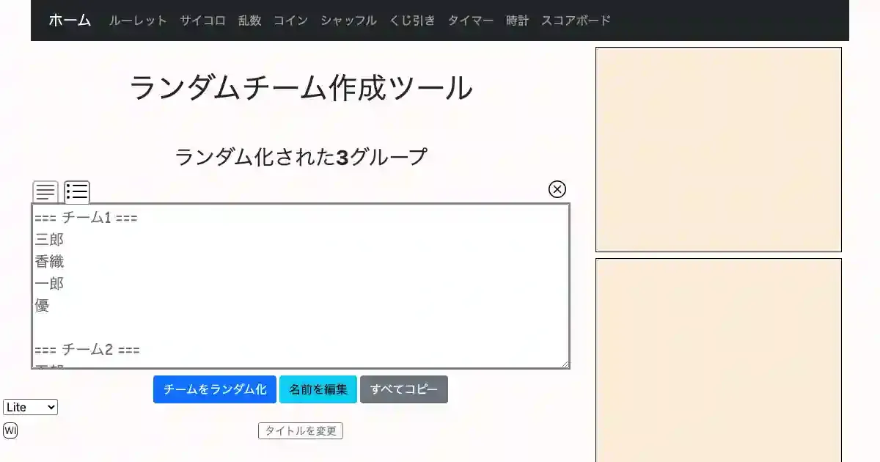
Task: Open the タイマー page
Action: 470,21
